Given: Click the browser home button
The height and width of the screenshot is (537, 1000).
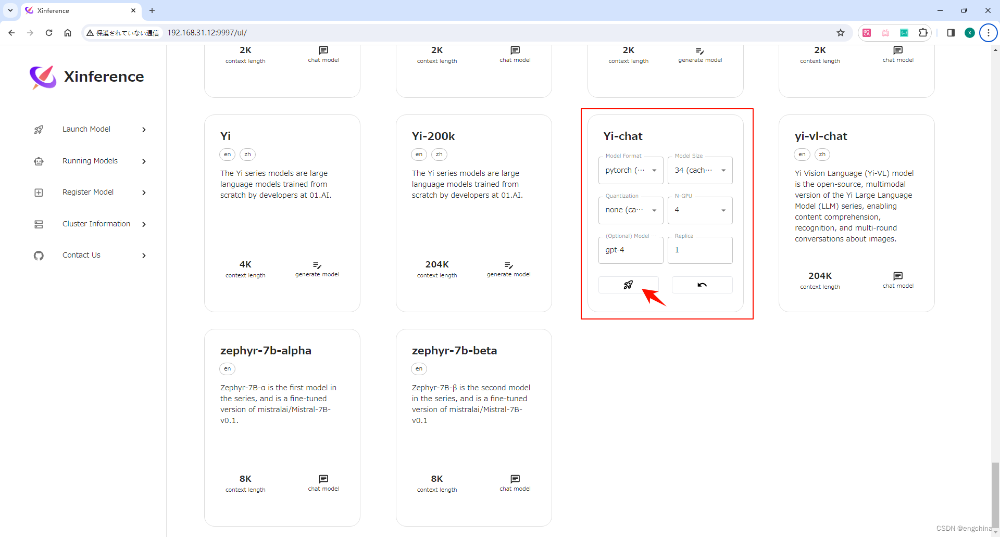Looking at the screenshot, I should pyautogui.click(x=68, y=33).
